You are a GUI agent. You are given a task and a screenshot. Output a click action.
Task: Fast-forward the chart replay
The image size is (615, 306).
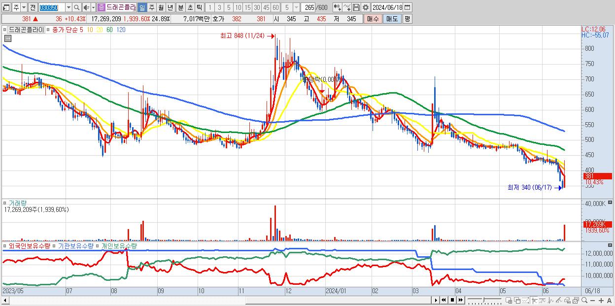coord(460,300)
